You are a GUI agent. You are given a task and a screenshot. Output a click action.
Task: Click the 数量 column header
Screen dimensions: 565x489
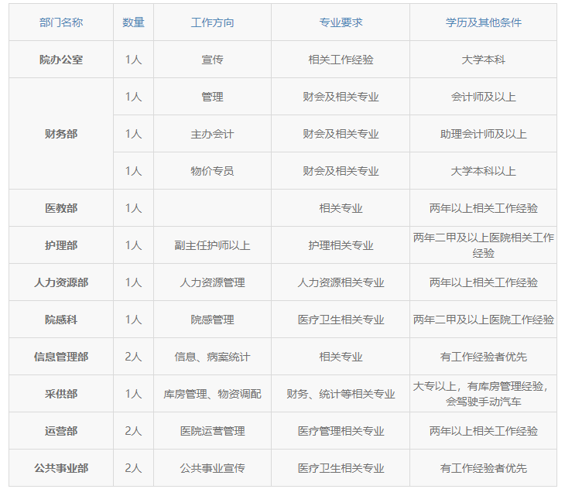pos(133,22)
